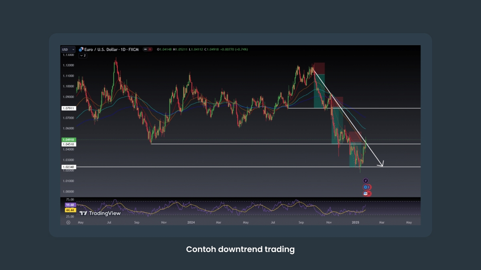Click the red economic events badge below the chart
Viewport: 481px width, 270px height.
click(x=366, y=187)
